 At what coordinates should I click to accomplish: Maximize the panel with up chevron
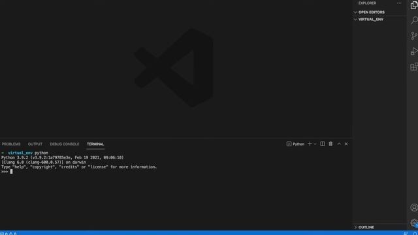[339, 144]
